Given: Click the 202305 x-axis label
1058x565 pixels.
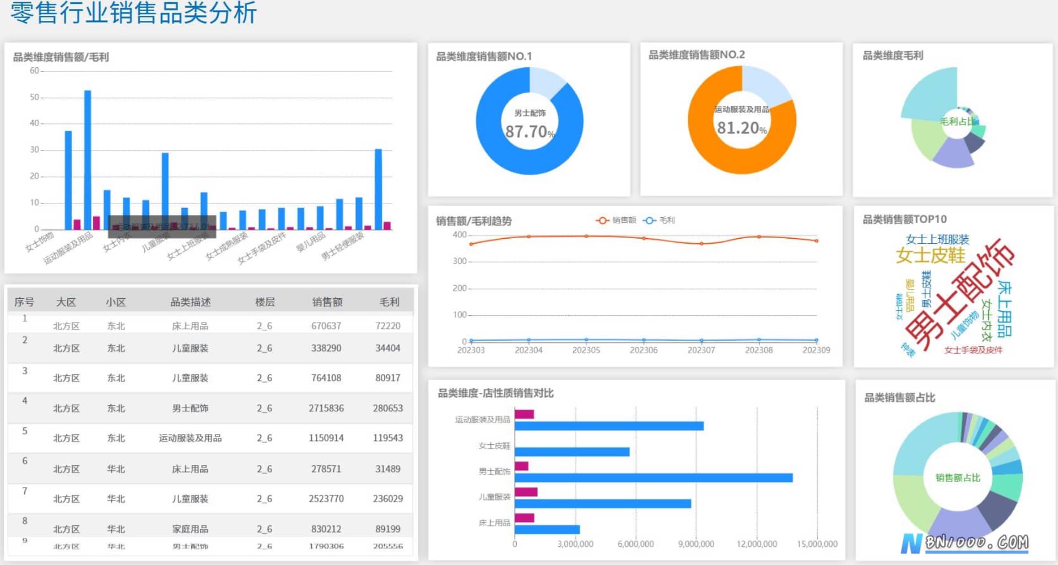Looking at the screenshot, I should (x=586, y=350).
